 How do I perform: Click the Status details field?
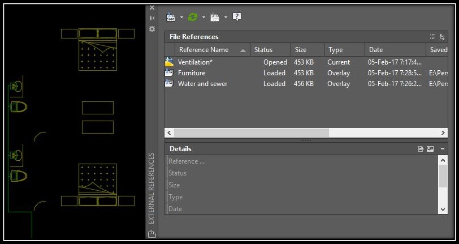[x=302, y=173]
